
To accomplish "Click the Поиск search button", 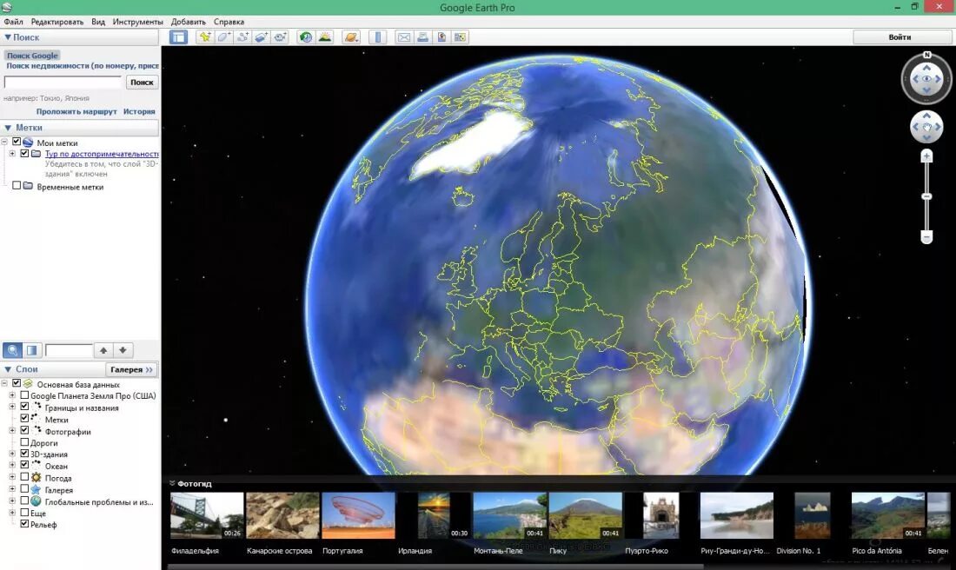I will [142, 83].
